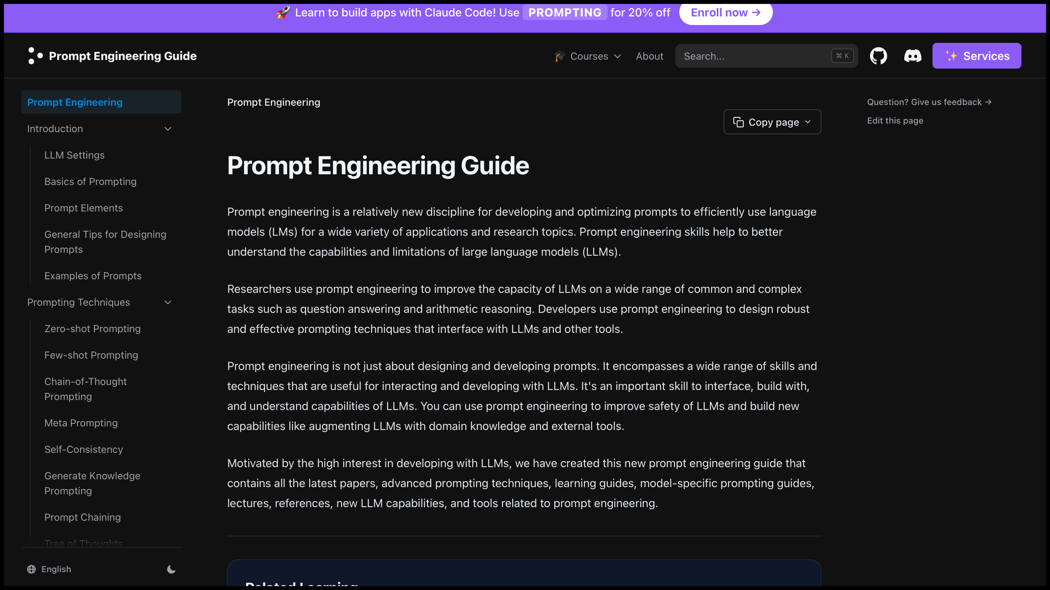Click the rocket icon in banner
The width and height of the screenshot is (1050, 590).
coord(283,12)
